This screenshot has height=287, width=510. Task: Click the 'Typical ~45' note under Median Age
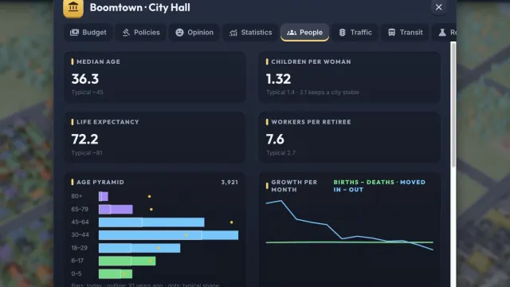87,92
